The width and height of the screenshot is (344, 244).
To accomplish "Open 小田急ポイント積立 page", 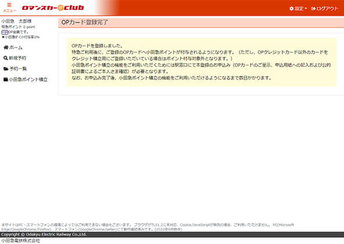I will pyautogui.click(x=28, y=79).
